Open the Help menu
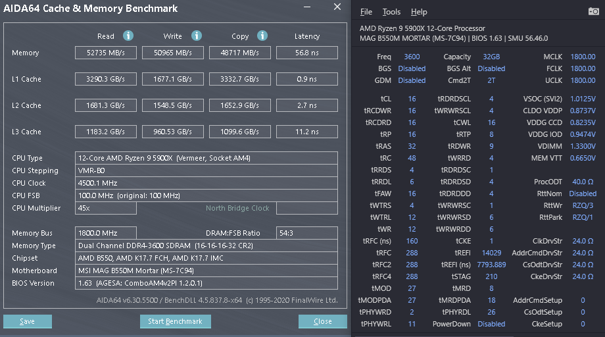The height and width of the screenshot is (337, 605). click(419, 12)
